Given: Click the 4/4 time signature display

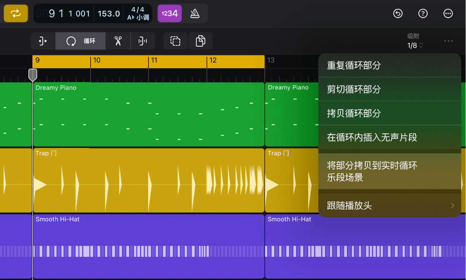Looking at the screenshot, I should (x=138, y=9).
